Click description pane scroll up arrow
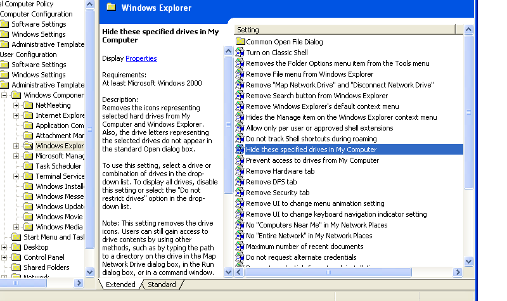This screenshot has width=507, height=301. point(228,51)
